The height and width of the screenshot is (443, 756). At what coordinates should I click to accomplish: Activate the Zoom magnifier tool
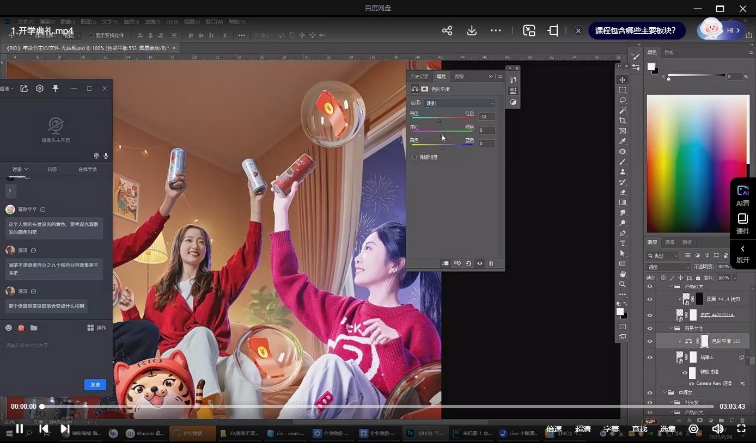[623, 284]
